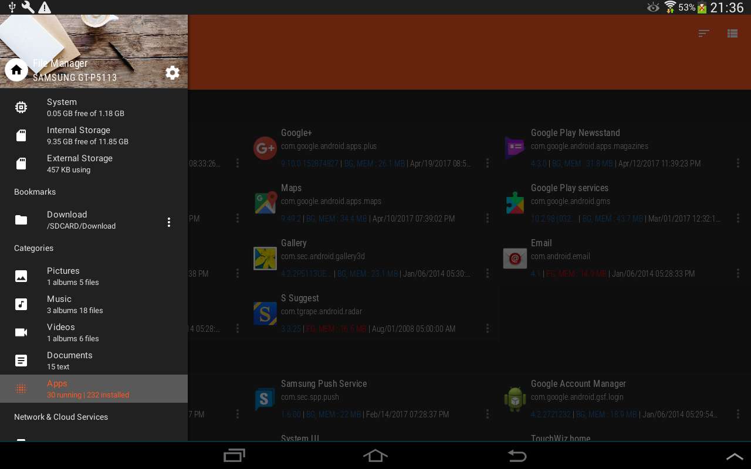Open overflow menu for Maps row
Screen dimensions: 751x469
[x=488, y=219]
